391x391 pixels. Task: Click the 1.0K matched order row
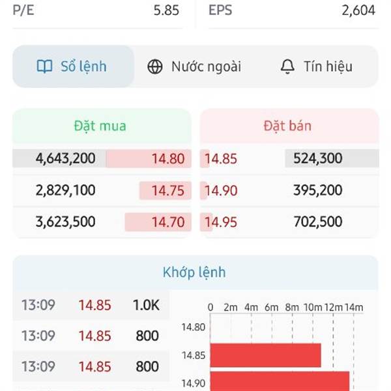tap(90, 304)
